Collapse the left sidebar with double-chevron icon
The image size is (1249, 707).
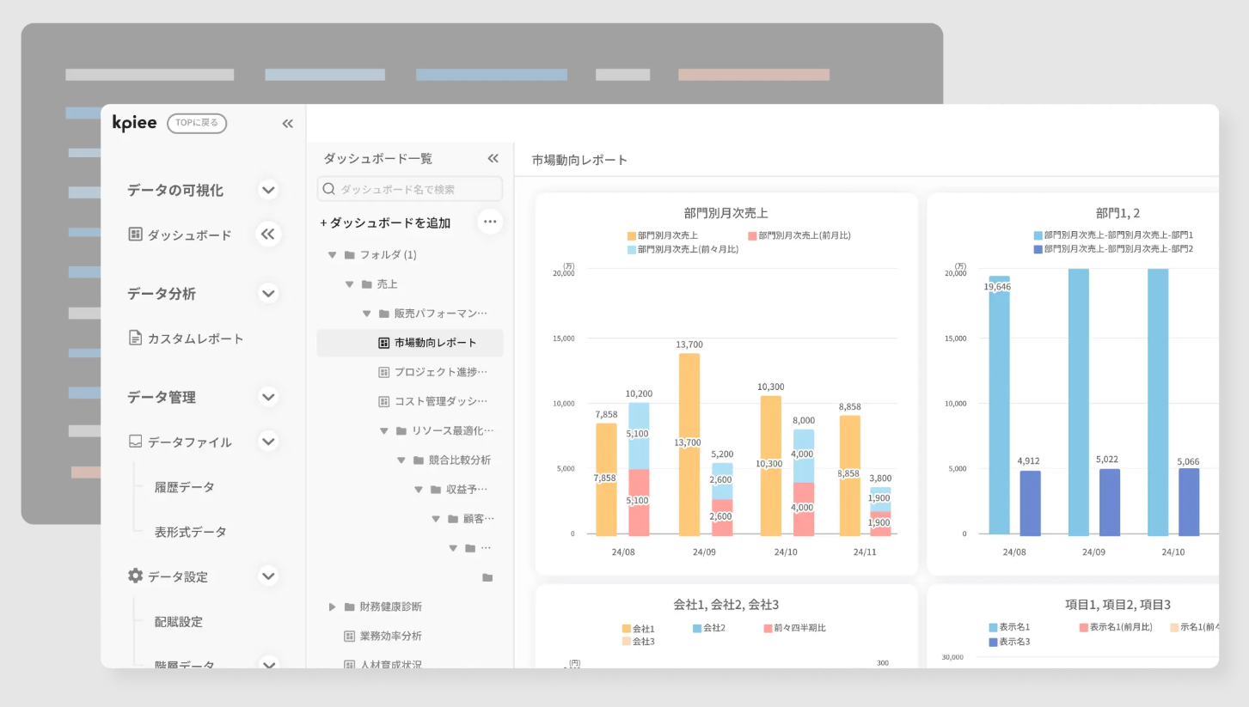click(x=288, y=124)
